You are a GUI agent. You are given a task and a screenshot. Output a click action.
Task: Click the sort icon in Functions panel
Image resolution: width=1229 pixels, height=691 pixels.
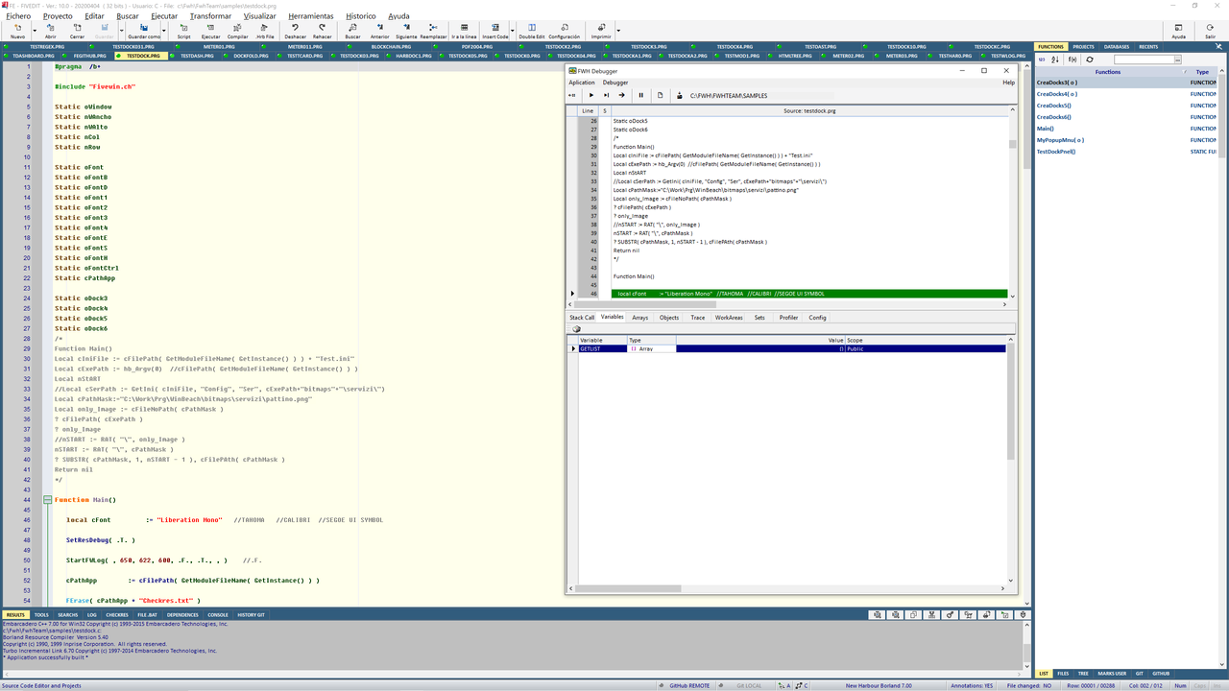click(x=1057, y=60)
